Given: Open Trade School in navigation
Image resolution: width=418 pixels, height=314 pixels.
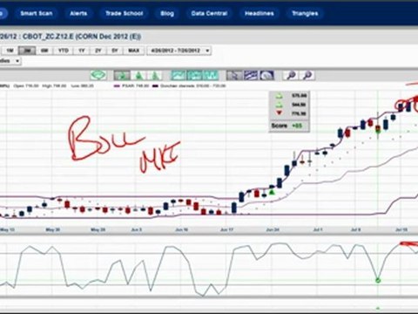Looking at the screenshot, I should (125, 13).
